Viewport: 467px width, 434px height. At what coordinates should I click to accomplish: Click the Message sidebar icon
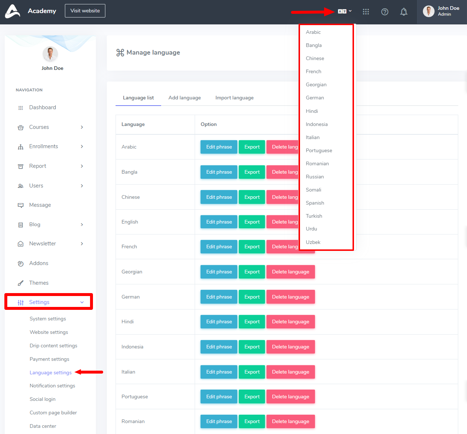coord(21,205)
